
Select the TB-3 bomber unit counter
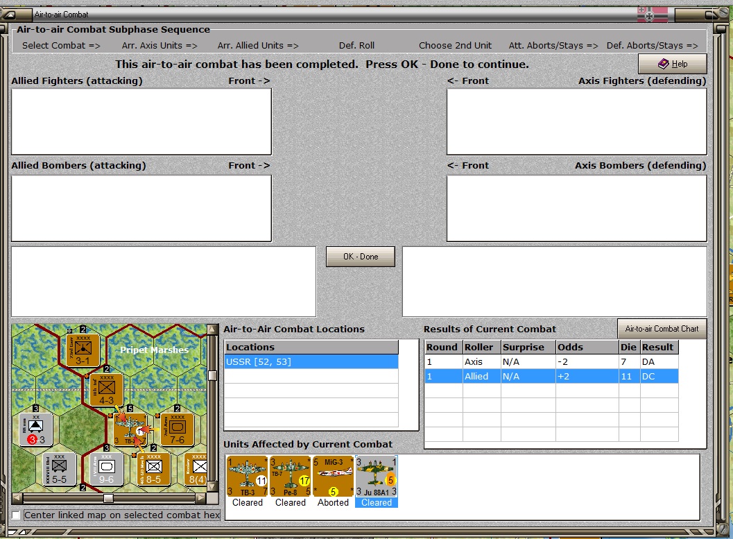(248, 477)
